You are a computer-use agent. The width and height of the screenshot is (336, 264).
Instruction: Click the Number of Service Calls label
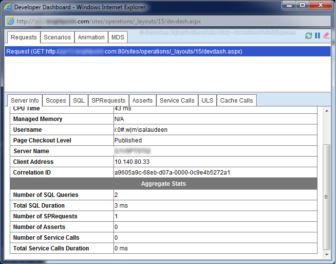(x=46, y=238)
